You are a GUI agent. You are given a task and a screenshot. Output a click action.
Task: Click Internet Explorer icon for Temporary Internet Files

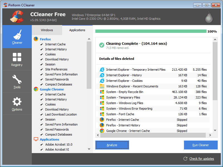pyautogui.click(x=102, y=70)
